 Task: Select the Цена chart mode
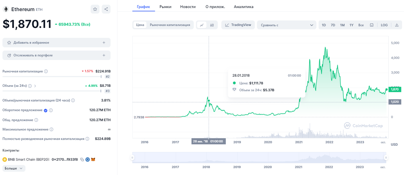(140, 25)
